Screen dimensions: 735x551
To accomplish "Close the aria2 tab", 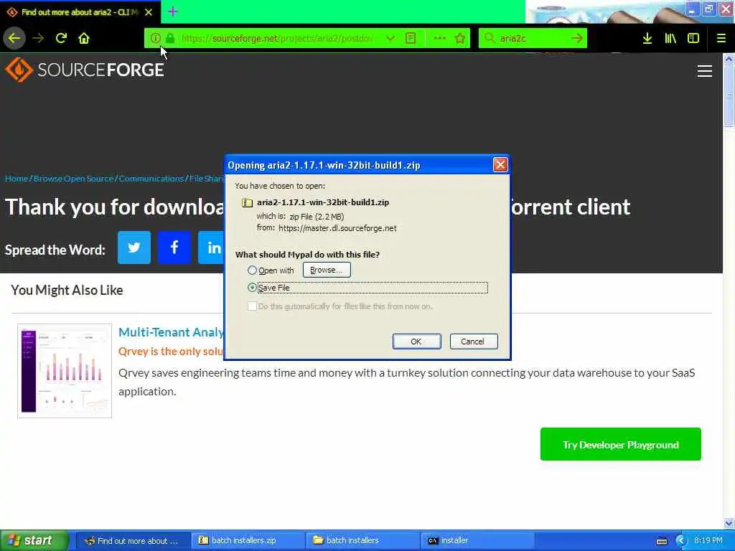I will (x=149, y=12).
